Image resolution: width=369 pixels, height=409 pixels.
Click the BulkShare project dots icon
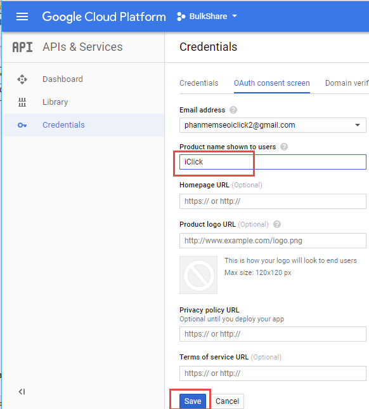coord(181,17)
